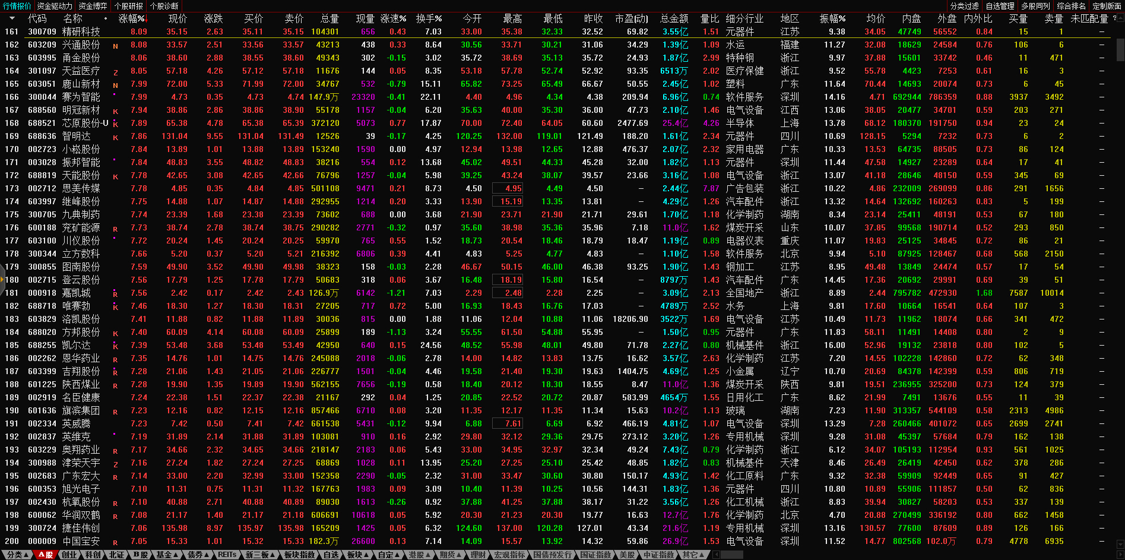Expand the 新三板 dropdown tab
The image size is (1125, 560).
(x=260, y=555)
